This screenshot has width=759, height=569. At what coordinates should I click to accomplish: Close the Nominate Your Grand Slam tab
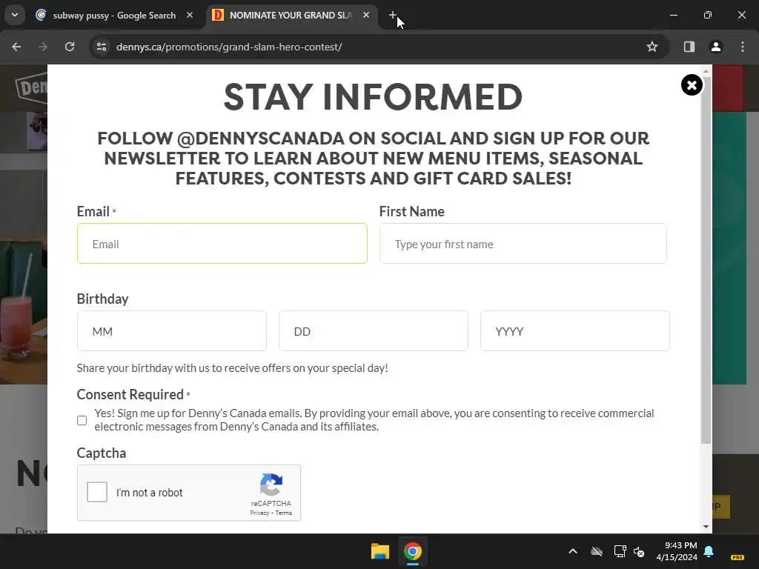tap(366, 15)
